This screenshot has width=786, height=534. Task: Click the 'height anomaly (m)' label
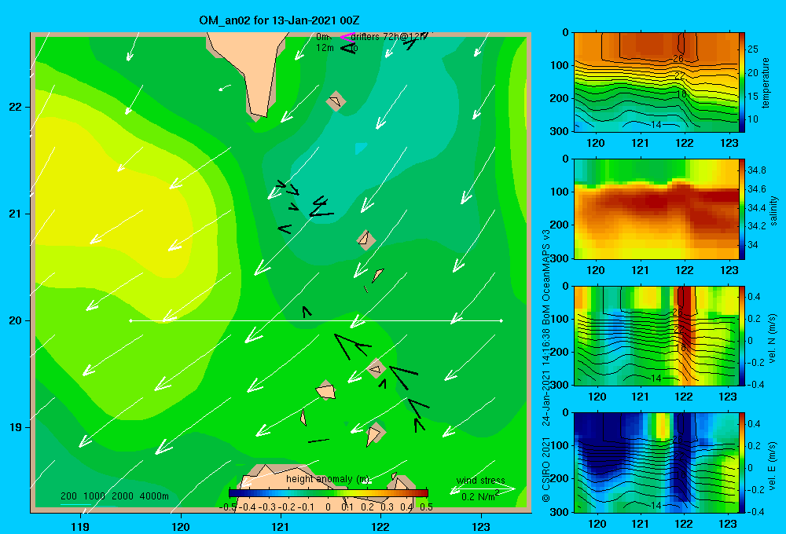[x=328, y=479]
